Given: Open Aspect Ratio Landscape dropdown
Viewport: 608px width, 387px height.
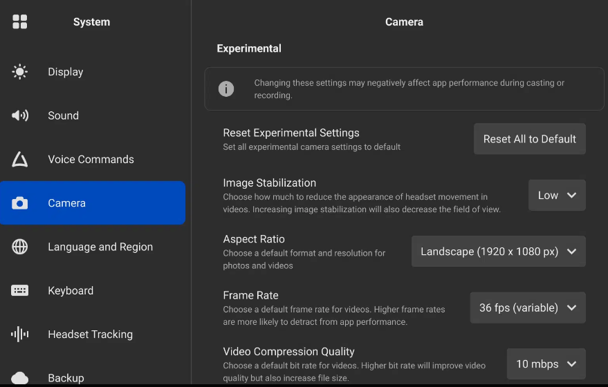Looking at the screenshot, I should (498, 252).
